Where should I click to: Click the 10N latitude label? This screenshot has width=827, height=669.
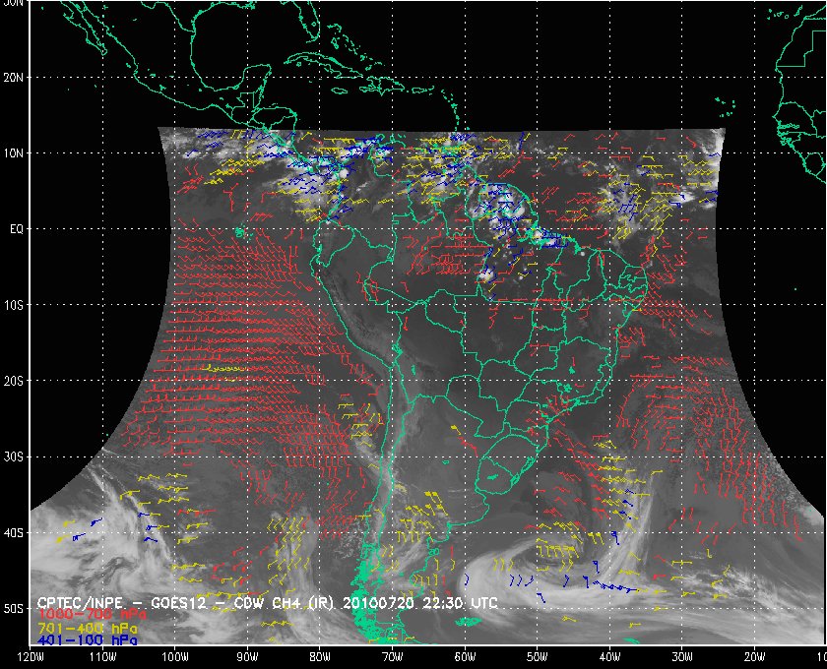coord(13,153)
